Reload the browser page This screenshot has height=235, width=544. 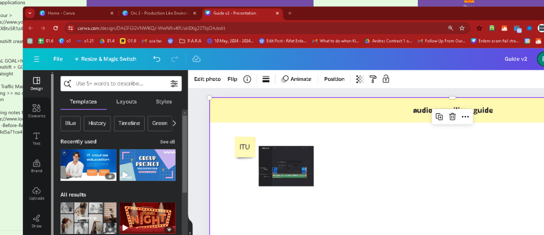[55, 28]
